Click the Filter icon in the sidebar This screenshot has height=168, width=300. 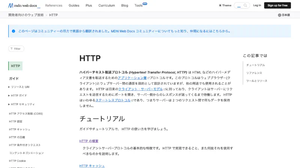tap(12, 49)
